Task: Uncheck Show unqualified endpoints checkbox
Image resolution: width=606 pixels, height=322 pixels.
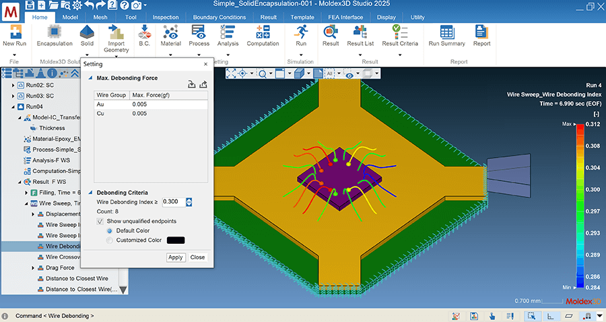Action: coord(100,221)
